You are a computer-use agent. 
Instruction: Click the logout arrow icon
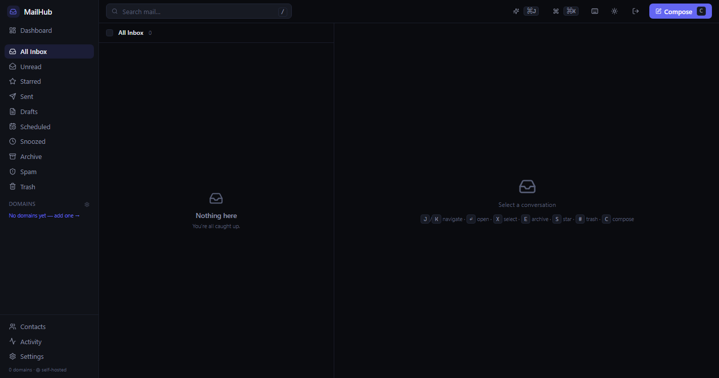tap(636, 11)
